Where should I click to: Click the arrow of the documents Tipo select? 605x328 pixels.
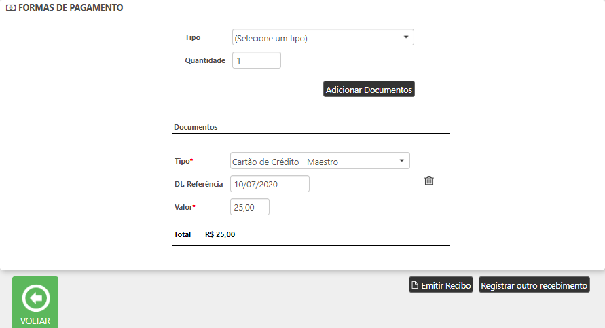[x=402, y=161]
